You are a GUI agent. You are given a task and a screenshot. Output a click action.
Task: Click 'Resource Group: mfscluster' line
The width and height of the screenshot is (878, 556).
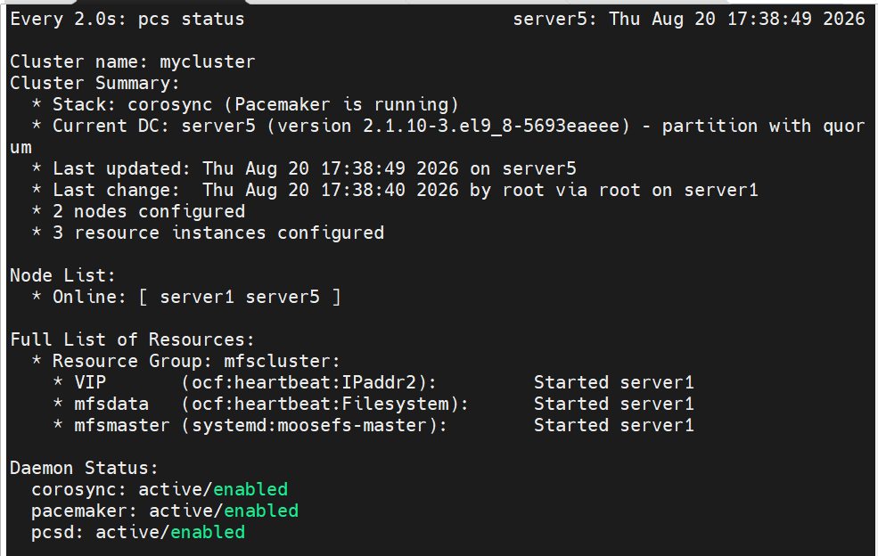[x=186, y=361]
